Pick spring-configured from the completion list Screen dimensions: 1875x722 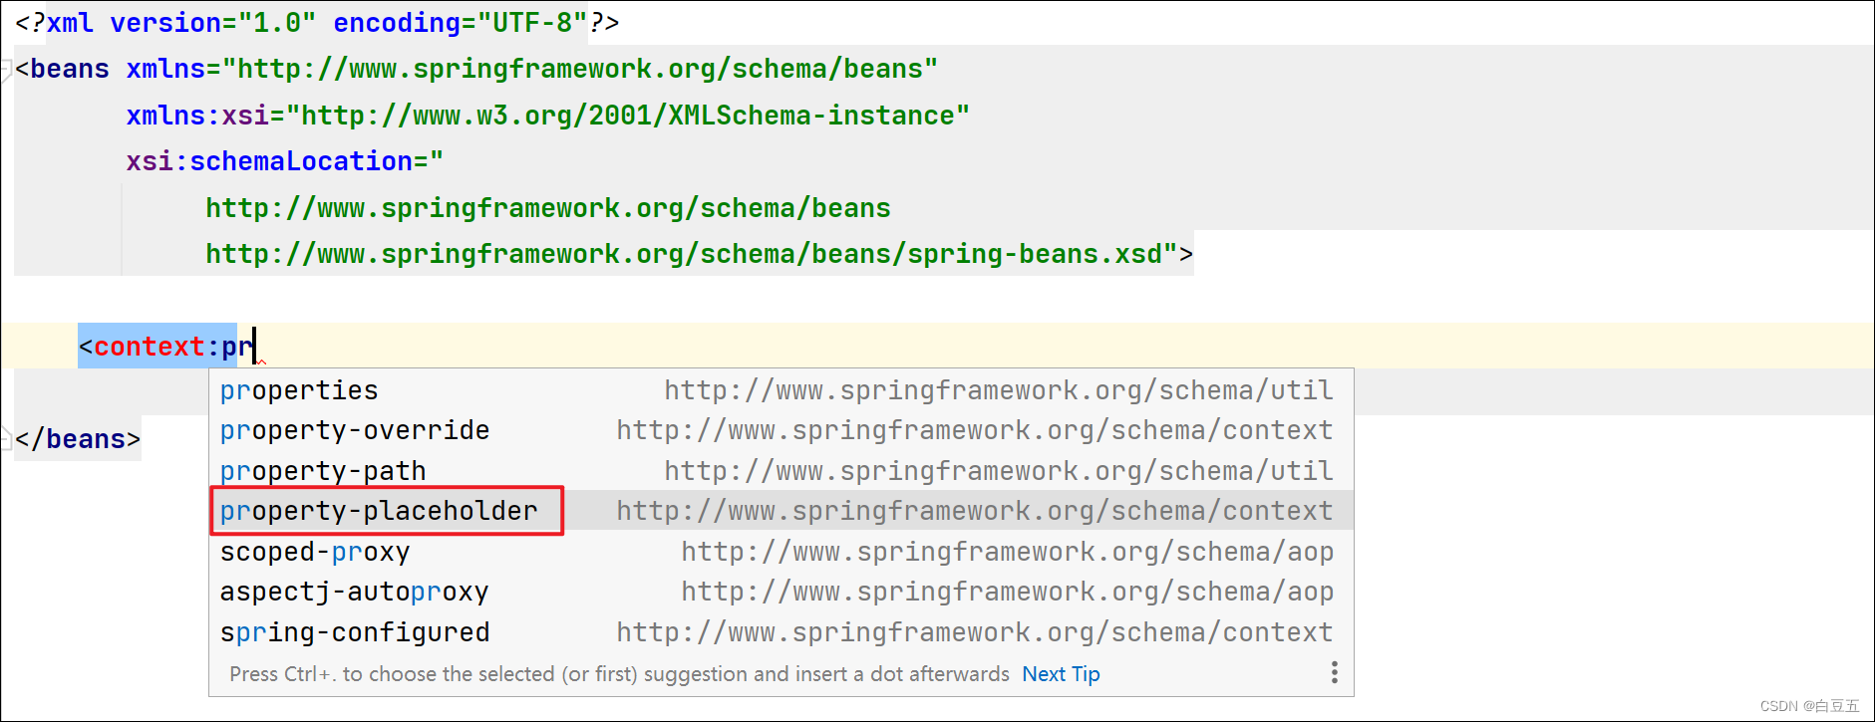355,632
